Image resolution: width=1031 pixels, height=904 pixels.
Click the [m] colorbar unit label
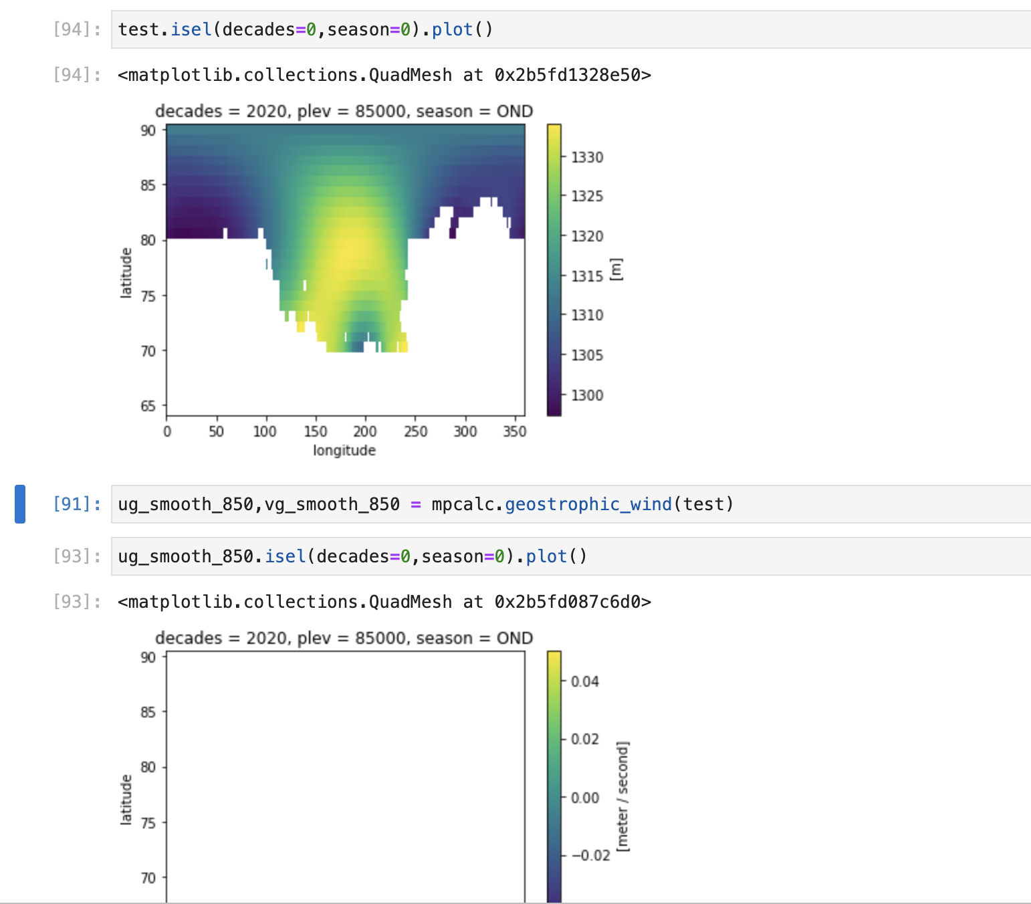(616, 269)
